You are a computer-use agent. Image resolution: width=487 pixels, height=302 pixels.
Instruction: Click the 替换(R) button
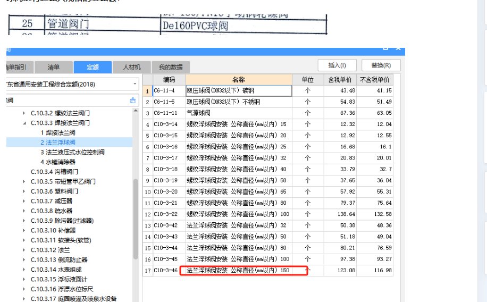coord(381,65)
